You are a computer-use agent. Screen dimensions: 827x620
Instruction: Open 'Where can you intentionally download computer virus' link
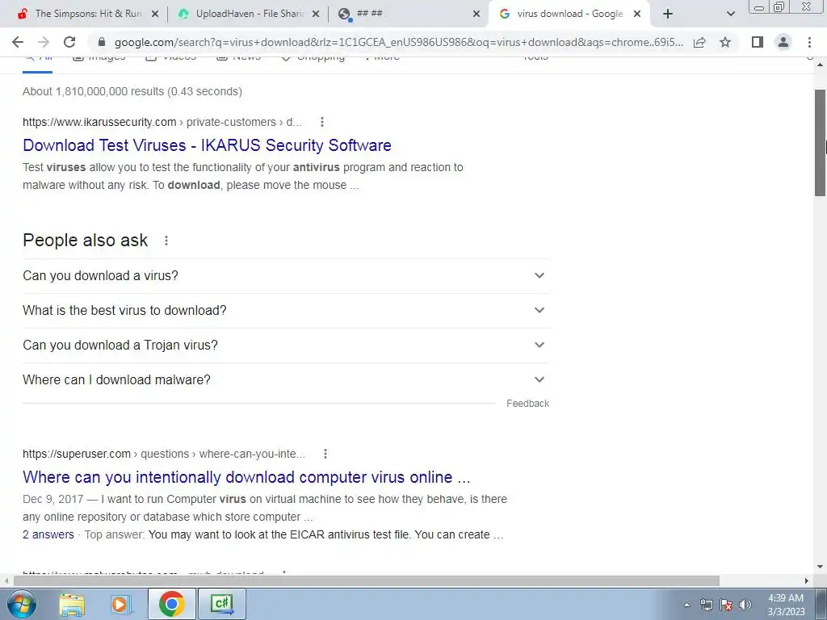tap(246, 477)
